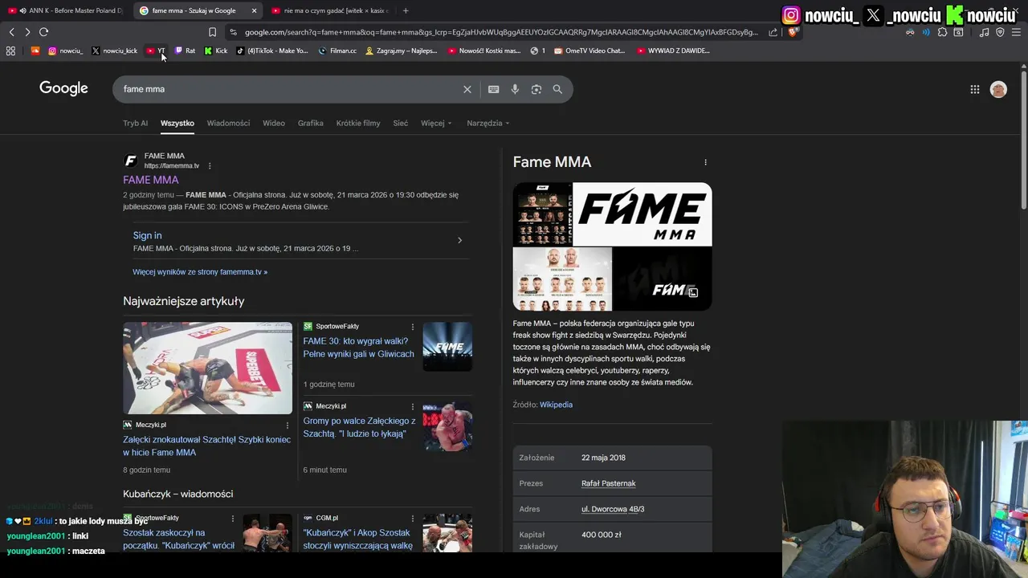Open the FAME MMA result title link
Viewport: 1028px width, 578px height.
pos(151,180)
